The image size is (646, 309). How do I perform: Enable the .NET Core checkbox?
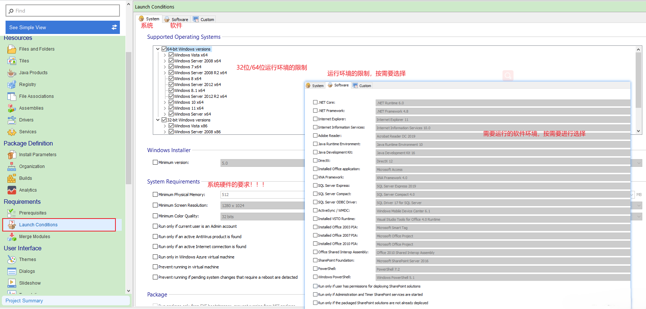(315, 102)
